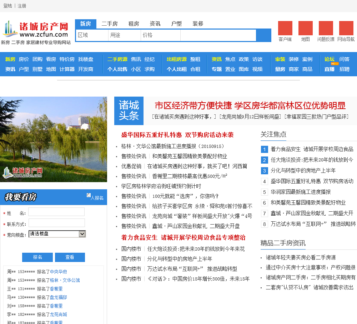The width and height of the screenshot is (357, 324).
Task: Click the 姓名 input field
Action: (x=56, y=212)
